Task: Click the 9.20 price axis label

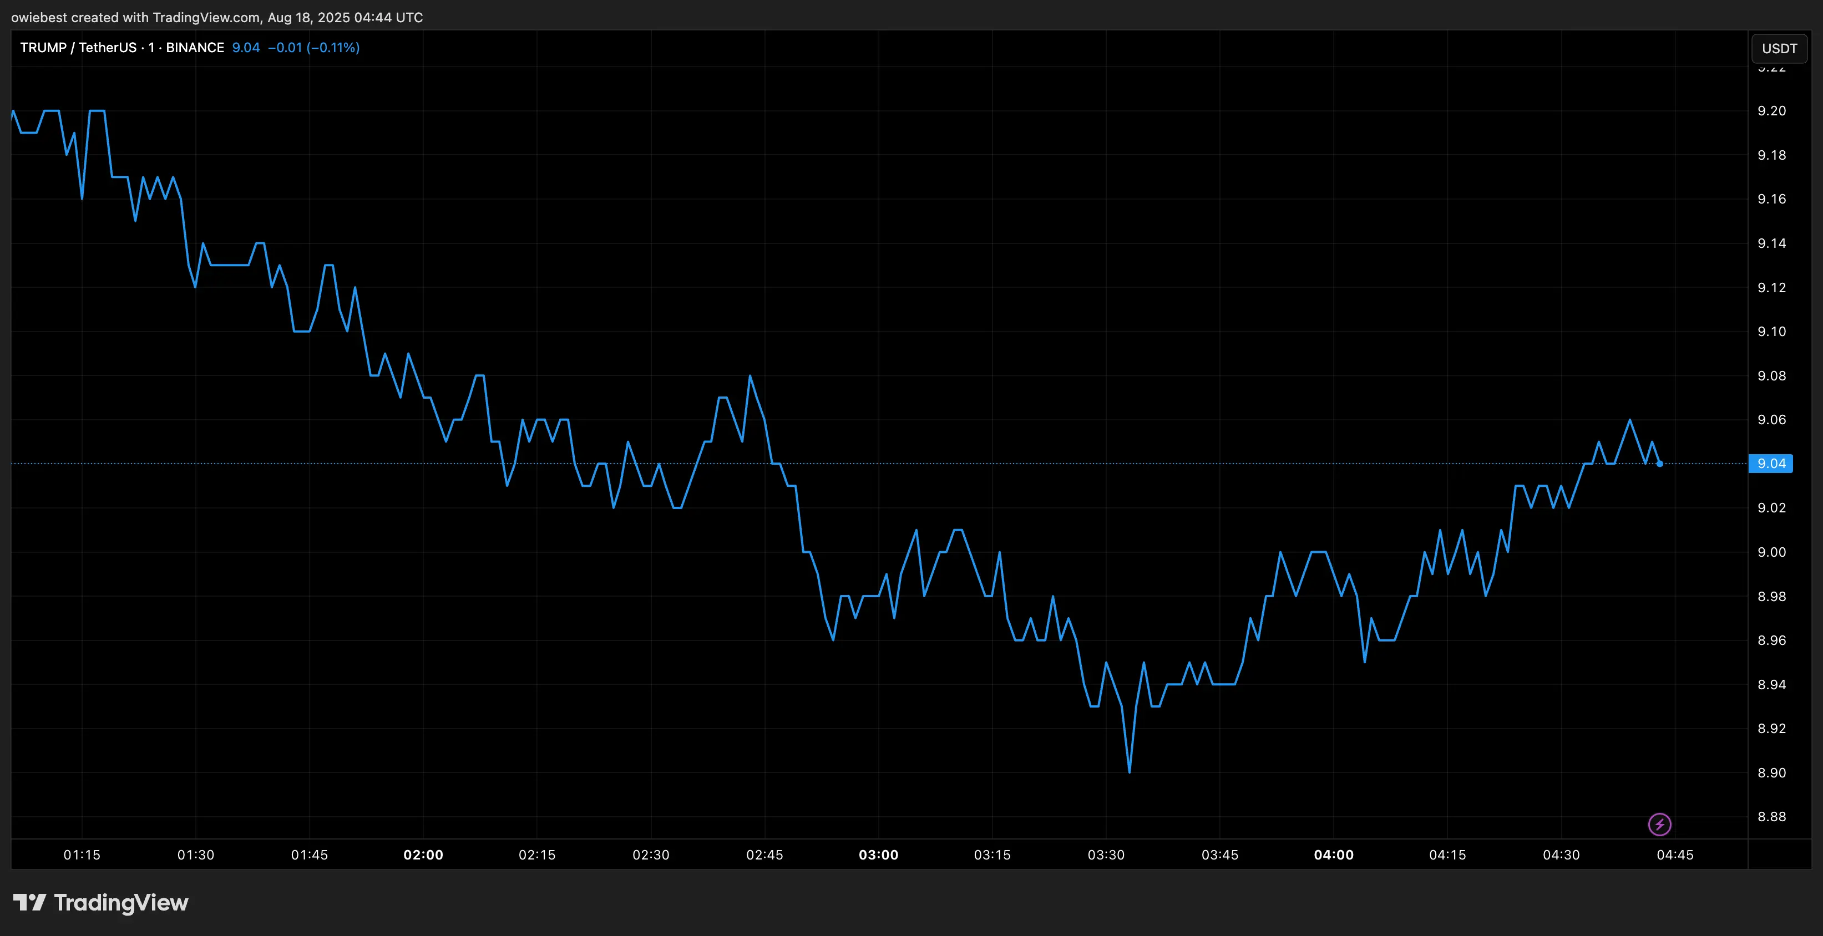Action: [1771, 110]
